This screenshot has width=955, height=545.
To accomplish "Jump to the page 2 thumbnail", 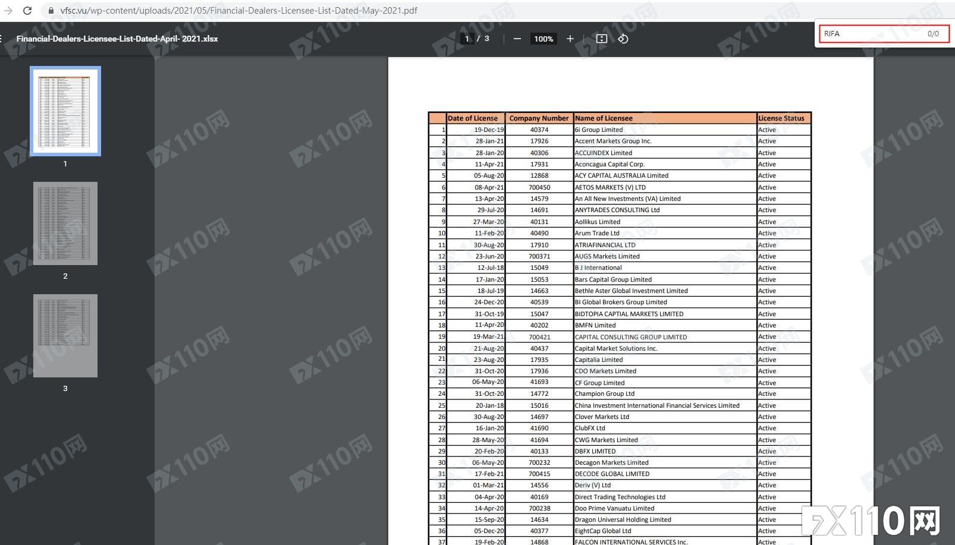I will tap(65, 223).
